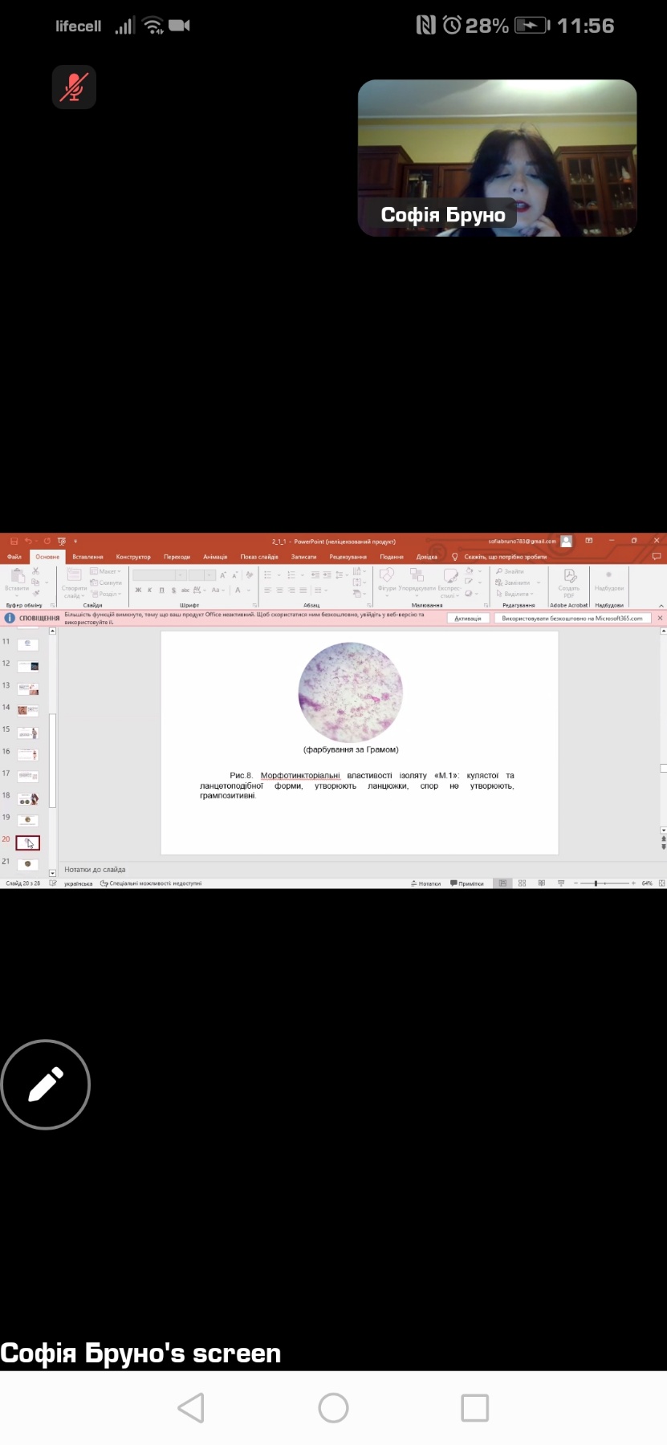Toggle Нотатки notes pane in status bar
Viewport: 667px width, 1445px height.
click(x=426, y=883)
